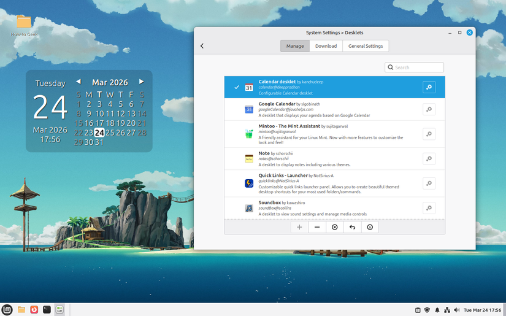Open the Linux Mint start menu
The height and width of the screenshot is (316, 506).
[7, 310]
